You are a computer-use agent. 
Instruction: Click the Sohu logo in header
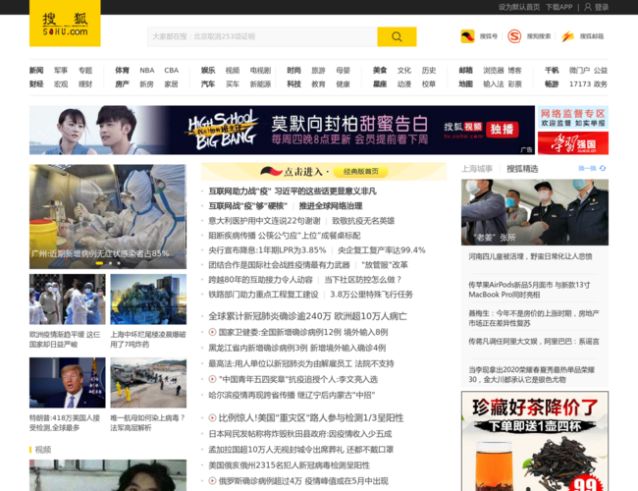click(x=65, y=24)
